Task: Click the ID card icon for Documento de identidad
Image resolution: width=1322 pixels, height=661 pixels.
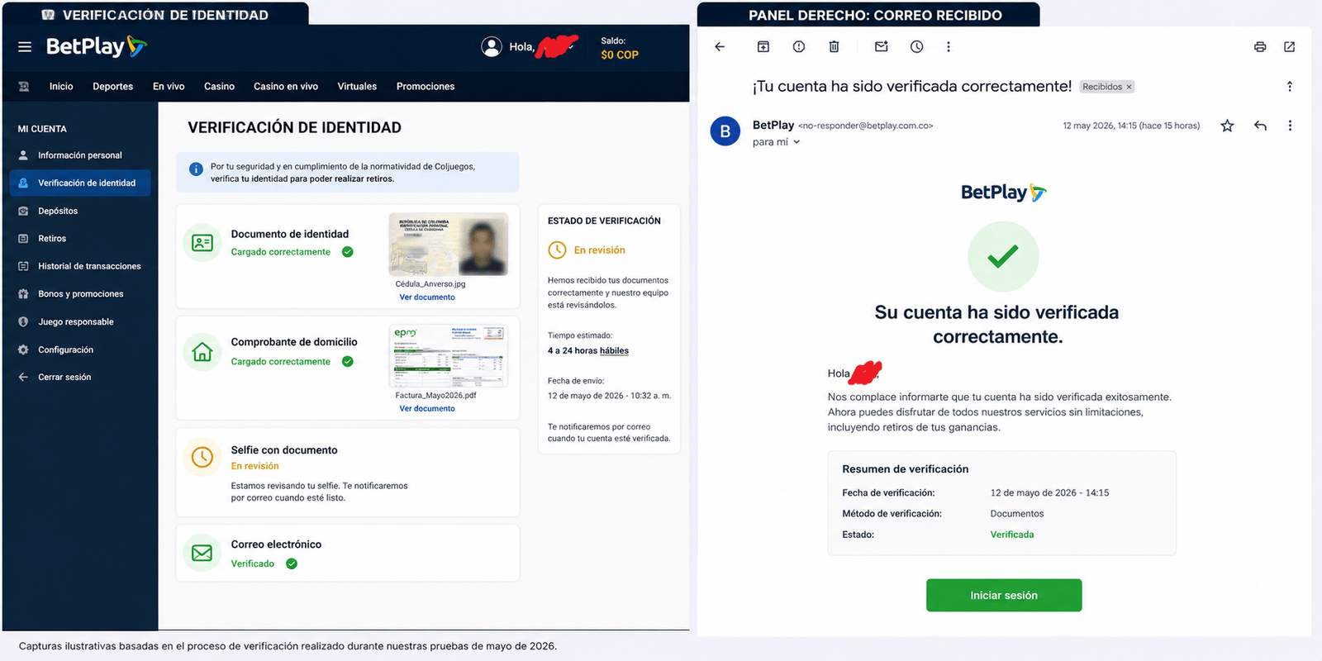Action: click(x=202, y=243)
